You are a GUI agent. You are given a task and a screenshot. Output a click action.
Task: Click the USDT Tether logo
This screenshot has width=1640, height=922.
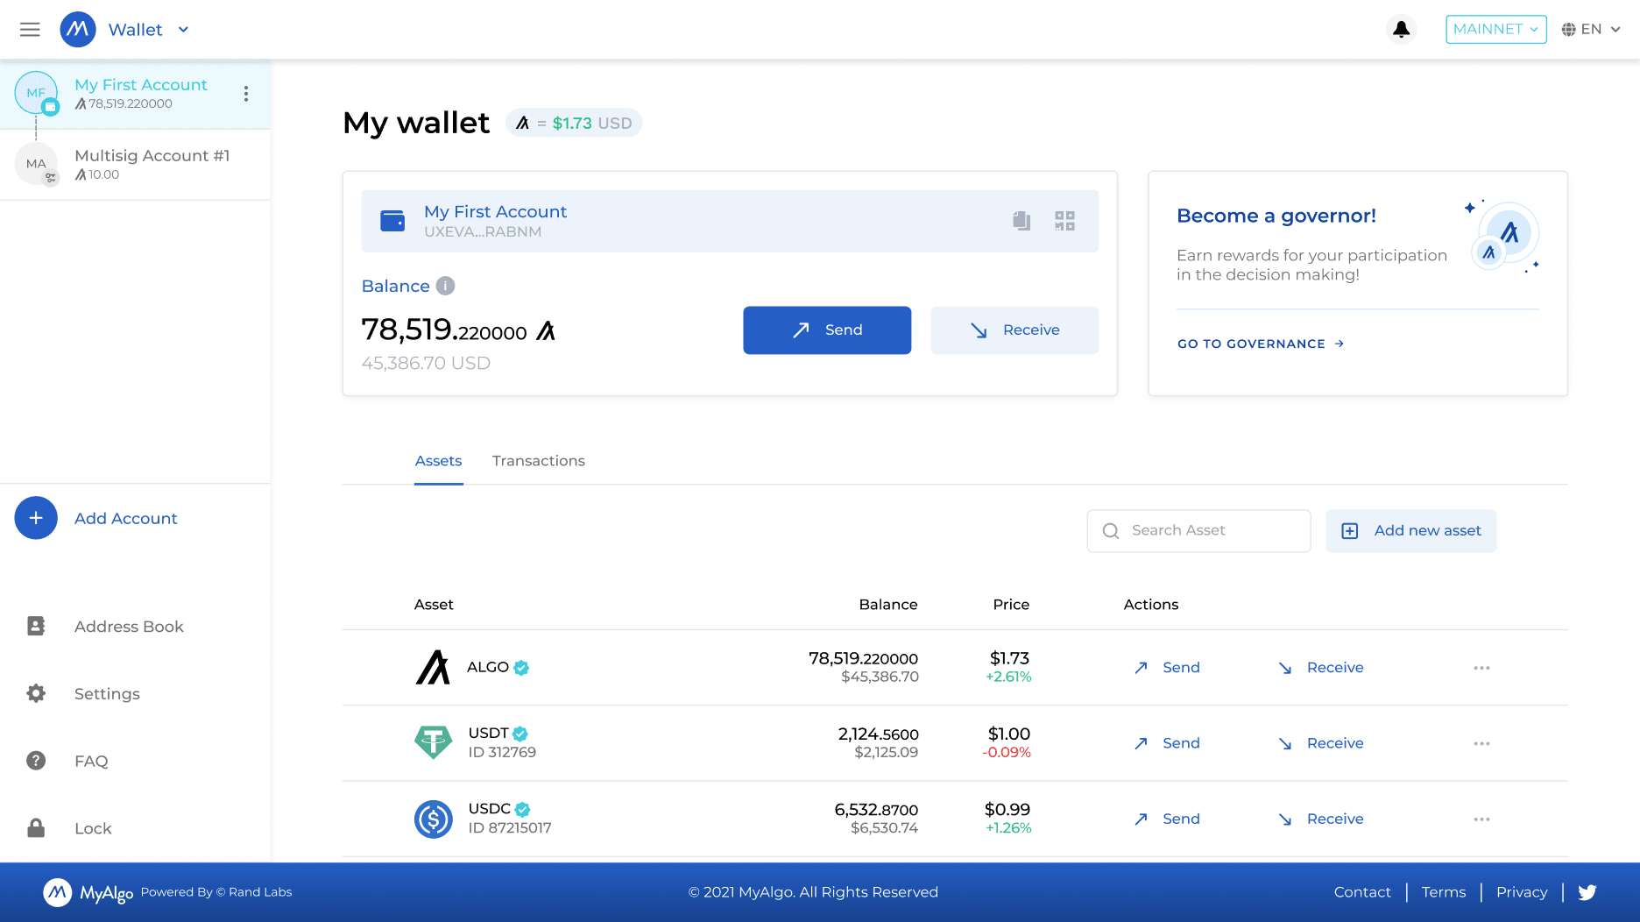click(433, 743)
